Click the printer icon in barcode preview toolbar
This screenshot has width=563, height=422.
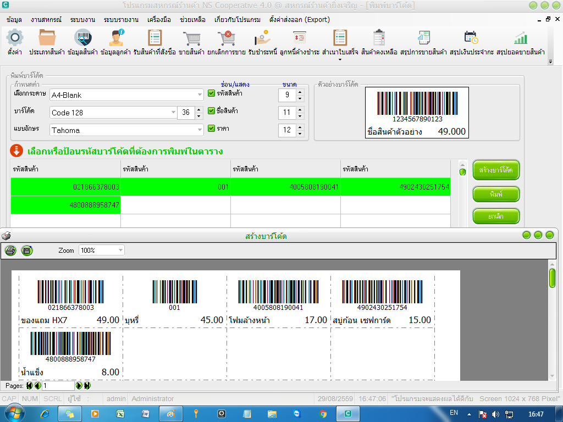pyautogui.click(x=10, y=251)
